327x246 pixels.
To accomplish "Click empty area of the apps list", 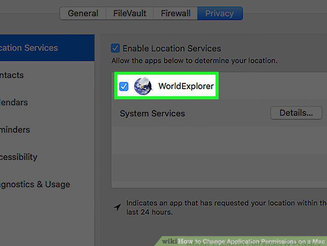I will coord(219,158).
